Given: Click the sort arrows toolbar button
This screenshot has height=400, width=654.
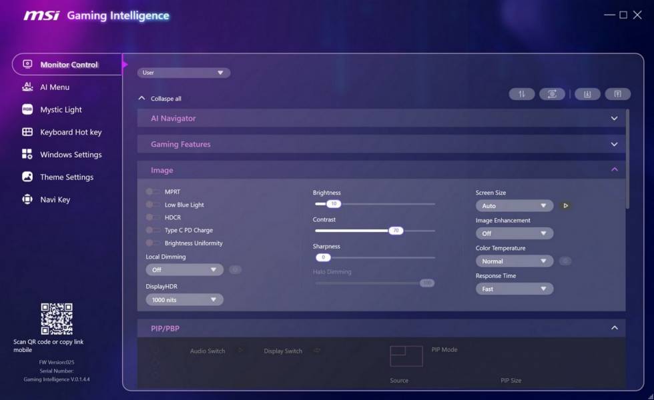Looking at the screenshot, I should pos(521,94).
